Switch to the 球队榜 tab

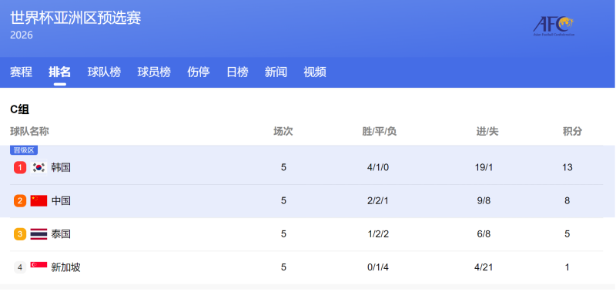point(104,72)
